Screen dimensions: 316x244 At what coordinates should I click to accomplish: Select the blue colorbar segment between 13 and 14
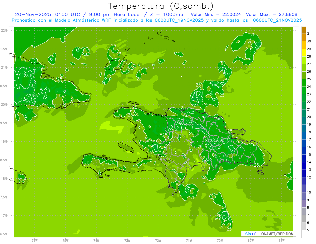tap(304, 166)
